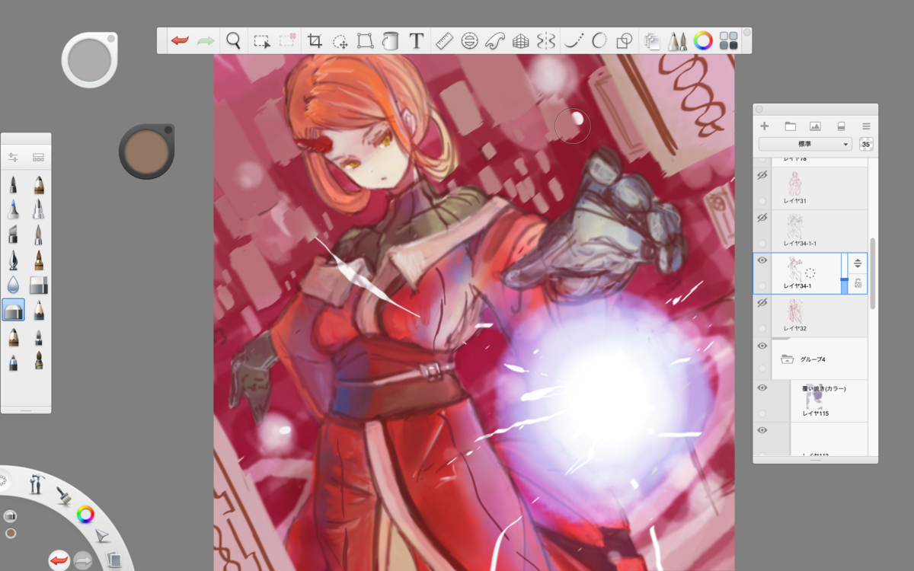Select the Zoom magnifier tool
Viewport: 914px width, 571px height.
(x=234, y=40)
